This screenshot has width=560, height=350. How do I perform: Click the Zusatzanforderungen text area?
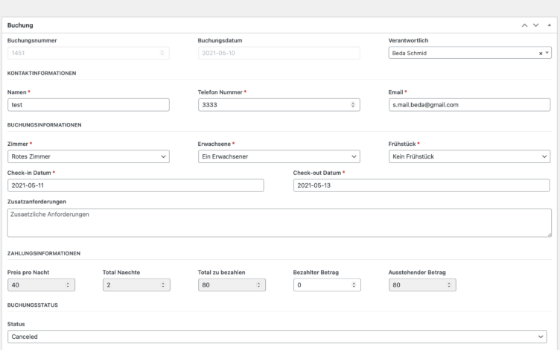coord(279,223)
